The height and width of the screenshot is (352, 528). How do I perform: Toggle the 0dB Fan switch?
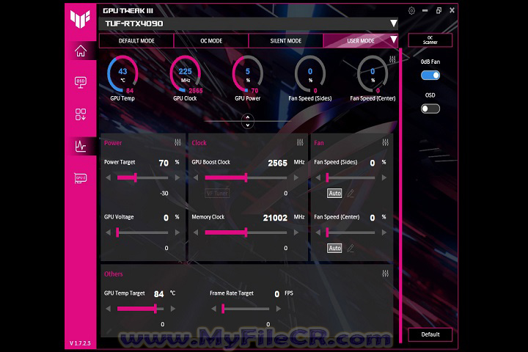tap(430, 76)
